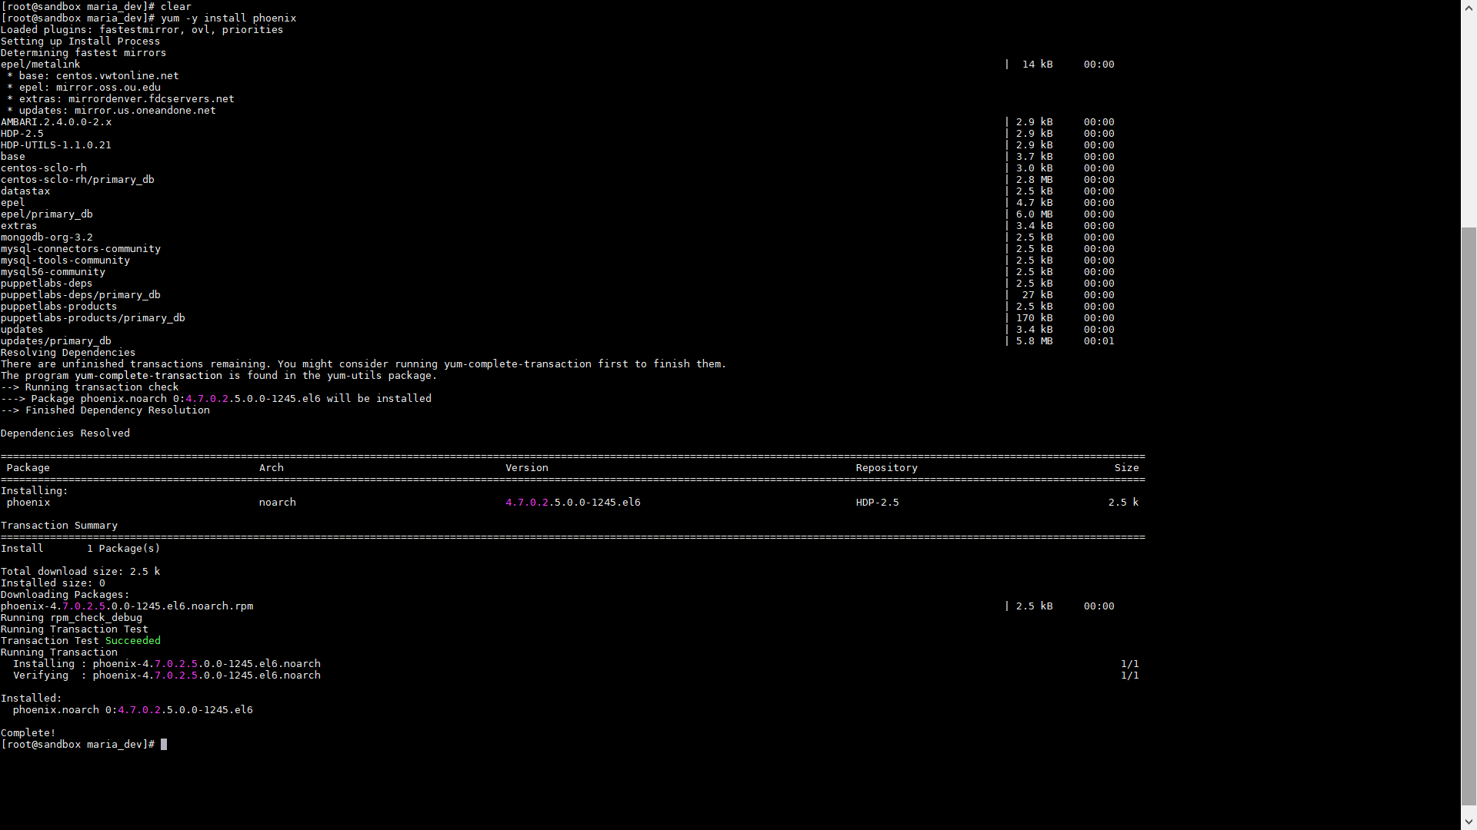Click the 'Transaction Summary' heading
Viewport: 1477px width, 830px height.
click(x=59, y=526)
